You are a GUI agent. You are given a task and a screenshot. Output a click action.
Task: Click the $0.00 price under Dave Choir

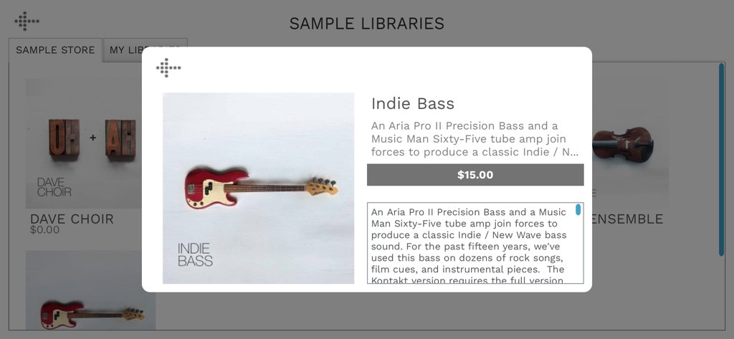(44, 231)
